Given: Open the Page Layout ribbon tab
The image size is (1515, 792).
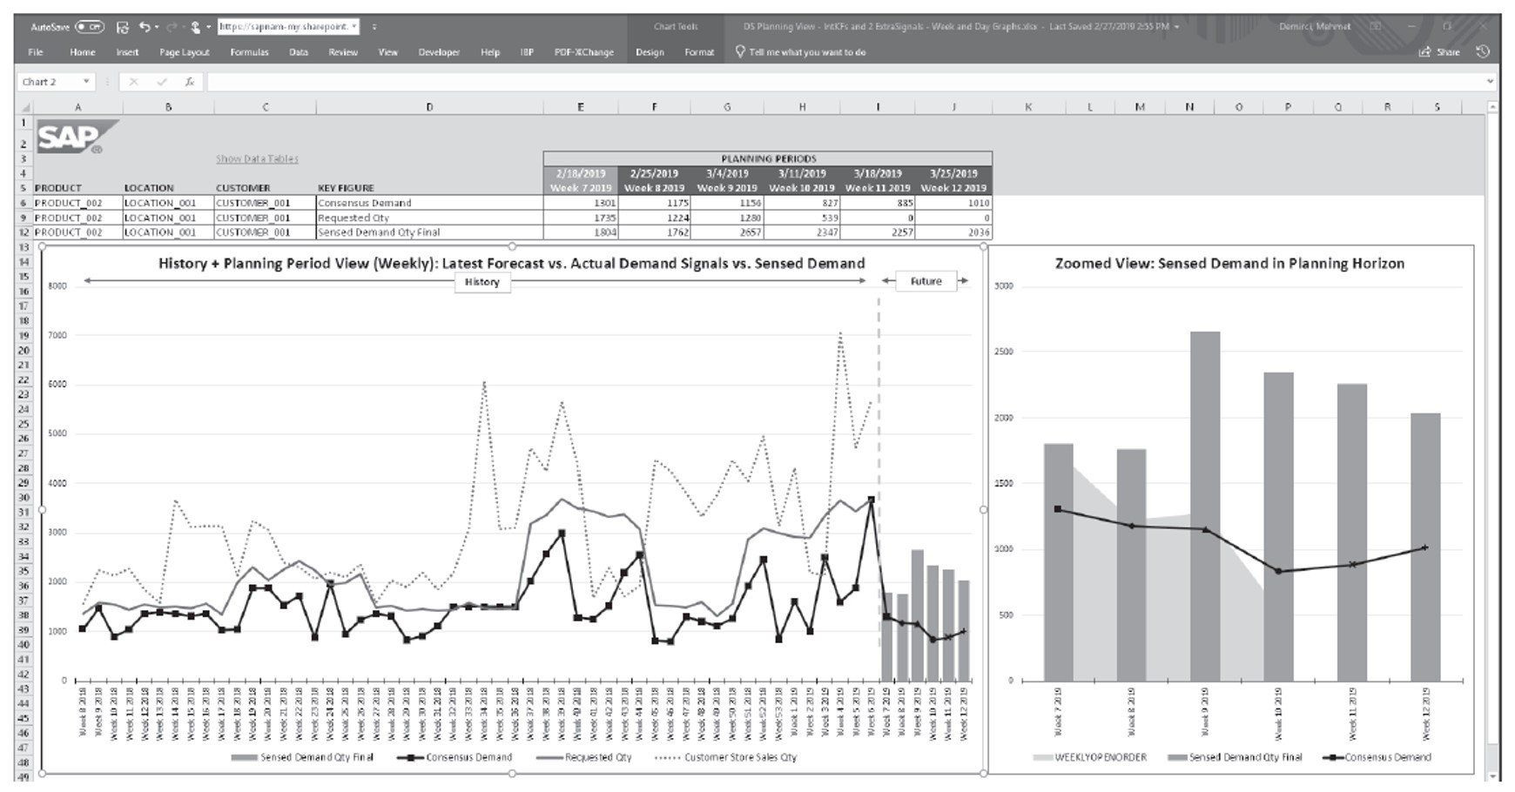Looking at the screenshot, I should (x=184, y=52).
